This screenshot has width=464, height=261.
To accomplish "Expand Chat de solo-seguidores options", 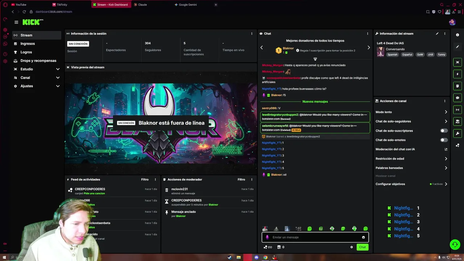I will [446, 121].
